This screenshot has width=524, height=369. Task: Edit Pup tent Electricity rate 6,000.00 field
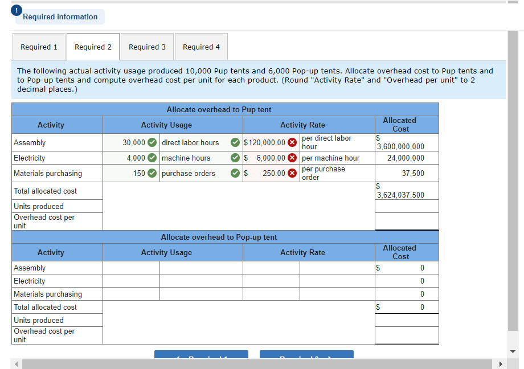point(271,158)
